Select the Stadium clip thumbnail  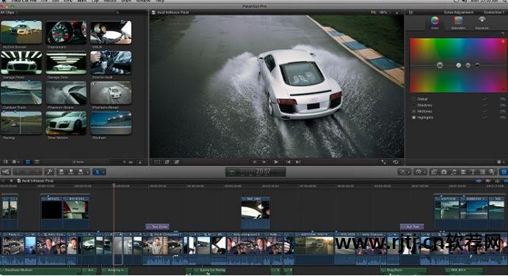(111, 123)
